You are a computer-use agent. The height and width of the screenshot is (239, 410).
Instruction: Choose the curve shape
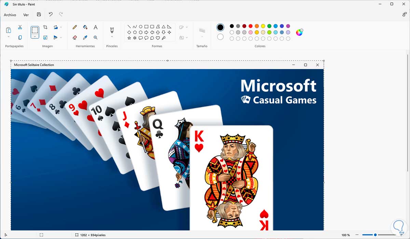click(x=135, y=26)
